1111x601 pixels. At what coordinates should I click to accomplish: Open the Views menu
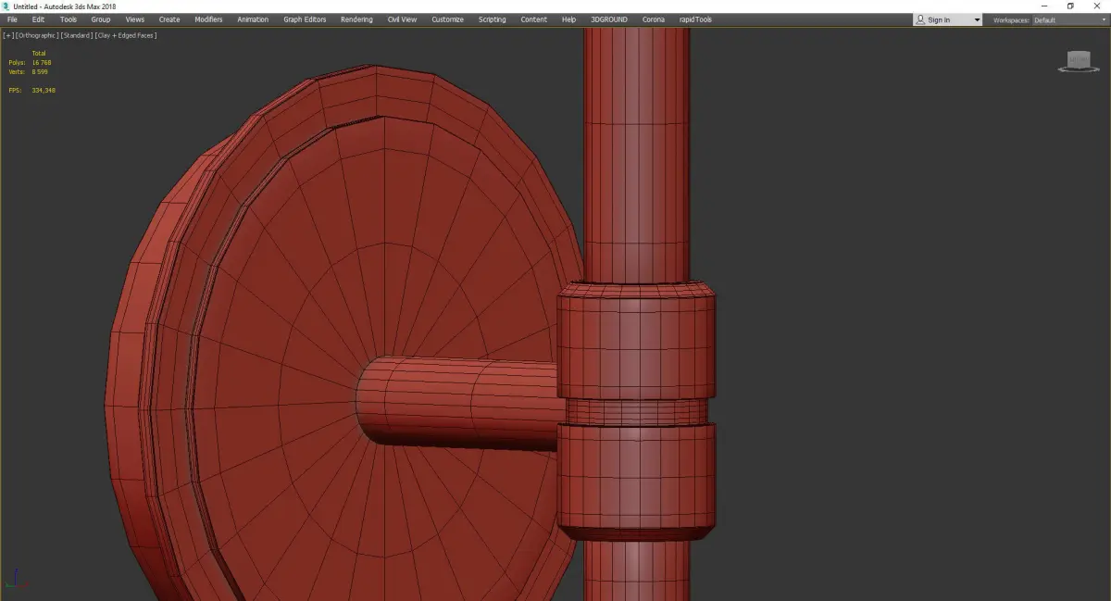pos(135,19)
